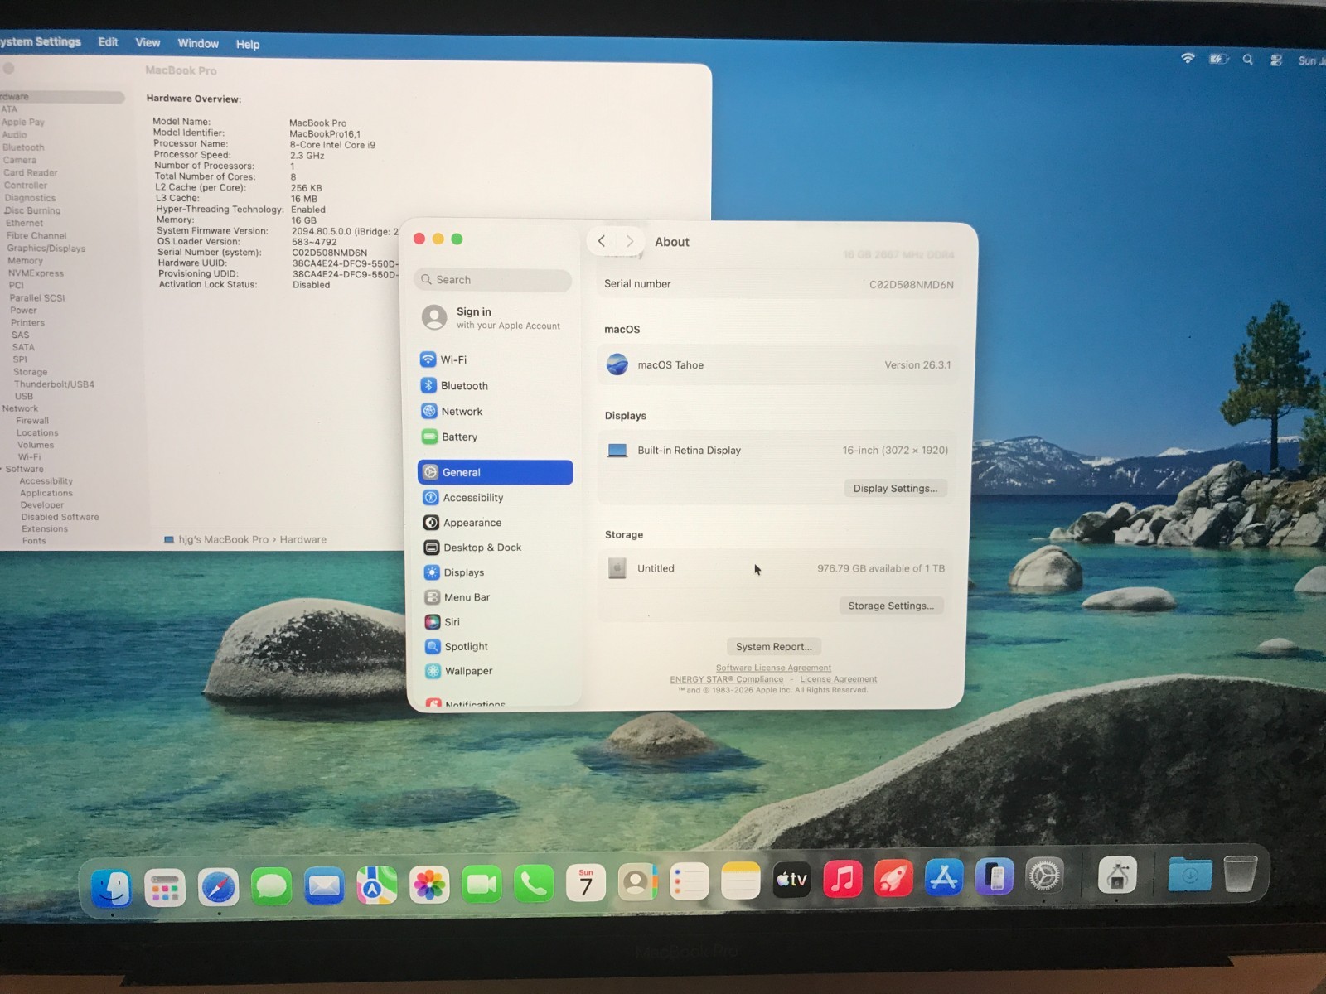Screen dimensions: 1326x994
Task: Select Desktop & Dock in Settings sidebar
Action: 496,548
